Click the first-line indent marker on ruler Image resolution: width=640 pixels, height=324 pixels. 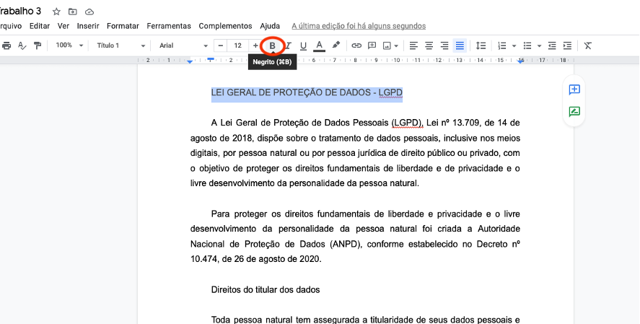pos(211,59)
